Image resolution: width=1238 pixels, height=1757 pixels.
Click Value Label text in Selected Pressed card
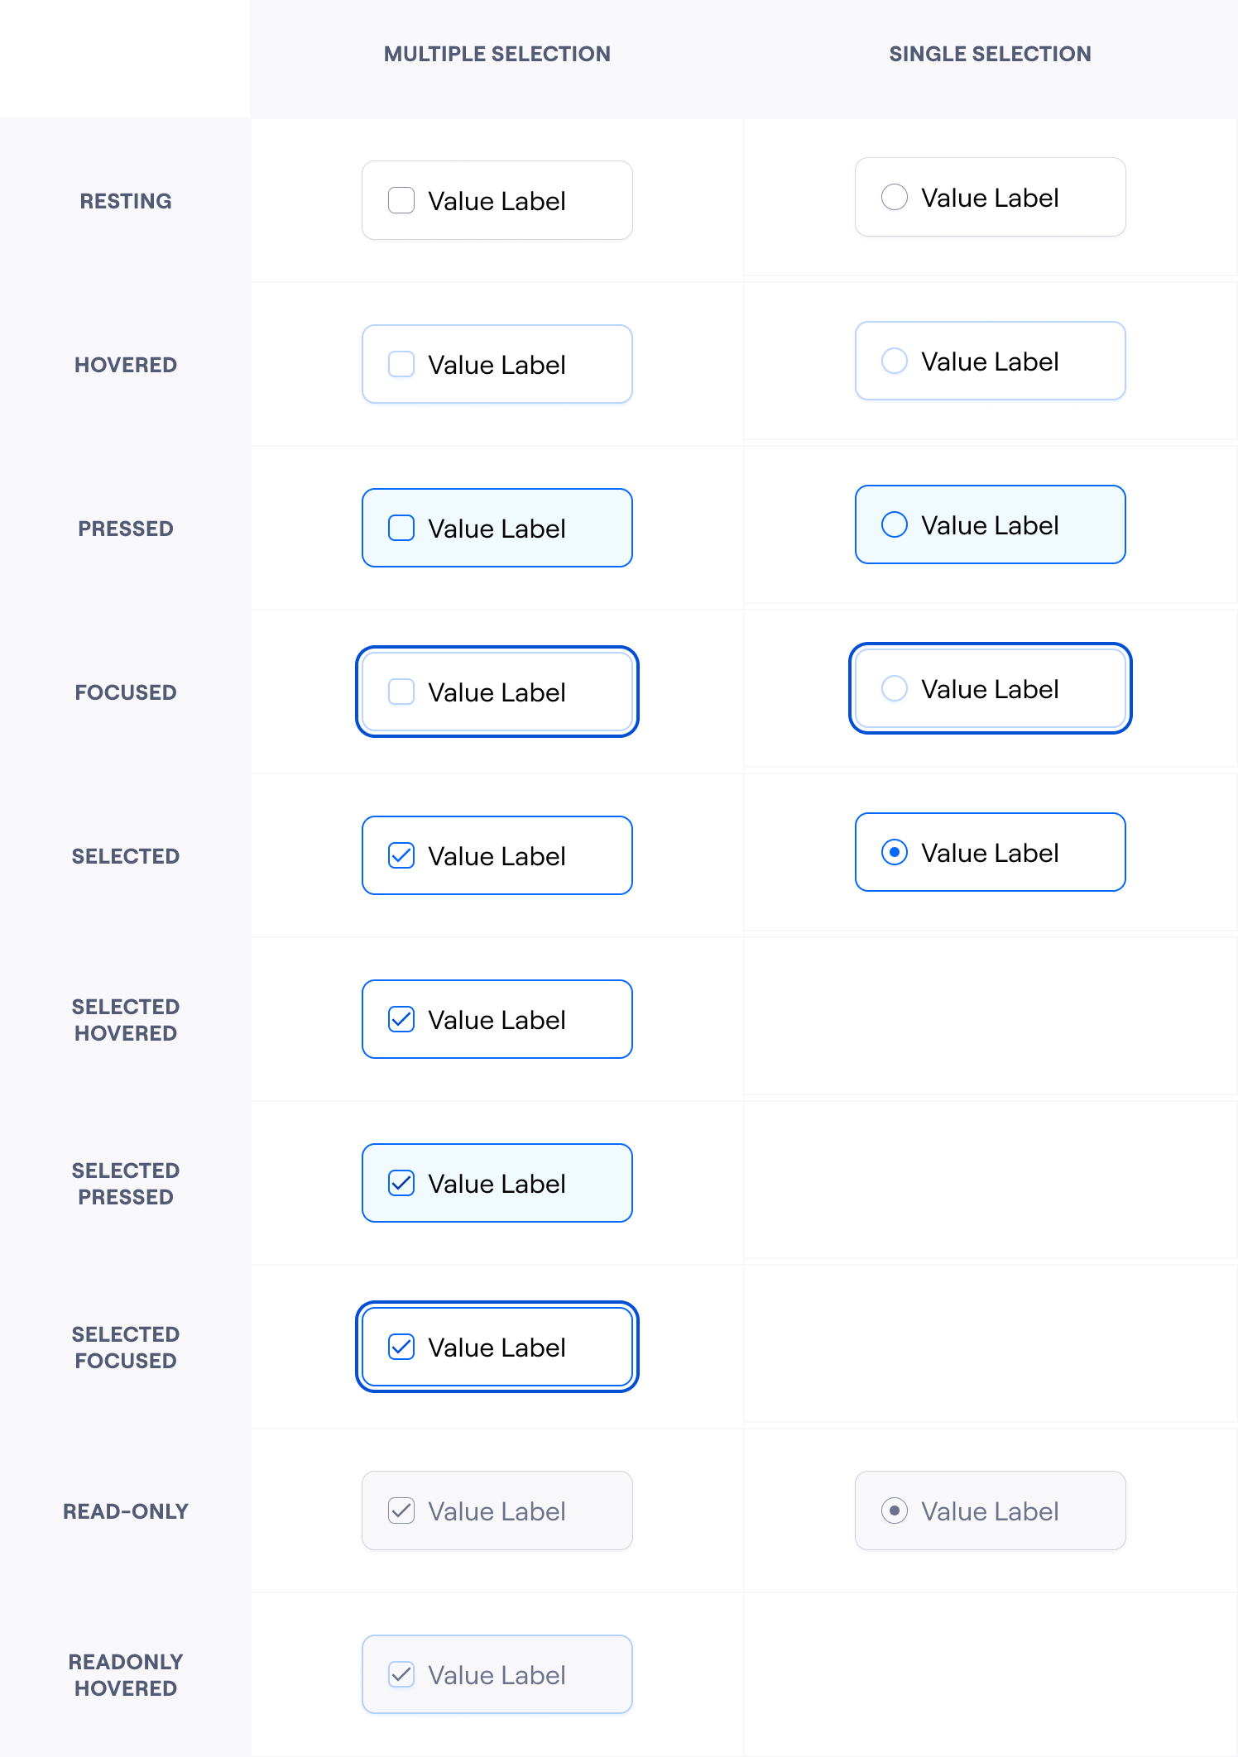497,1184
